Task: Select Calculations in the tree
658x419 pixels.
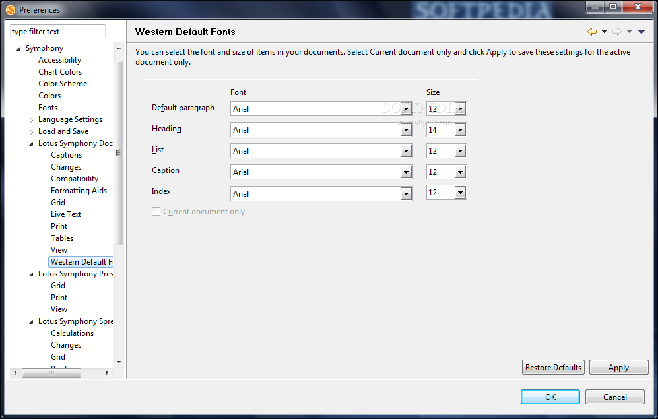Action: point(72,333)
